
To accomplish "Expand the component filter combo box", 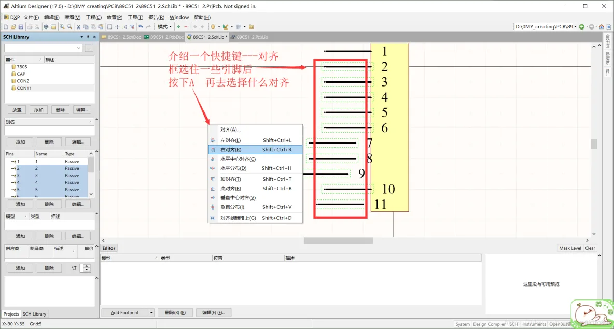I will point(79,48).
